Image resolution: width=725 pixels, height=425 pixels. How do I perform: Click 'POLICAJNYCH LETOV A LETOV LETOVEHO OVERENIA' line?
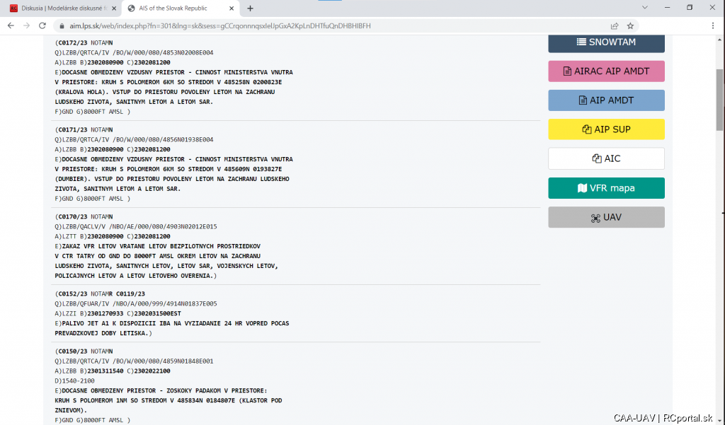(136, 276)
